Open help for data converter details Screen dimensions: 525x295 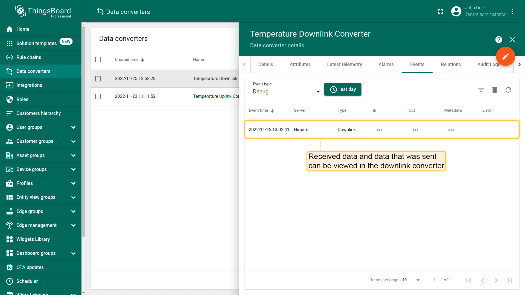[499, 40]
